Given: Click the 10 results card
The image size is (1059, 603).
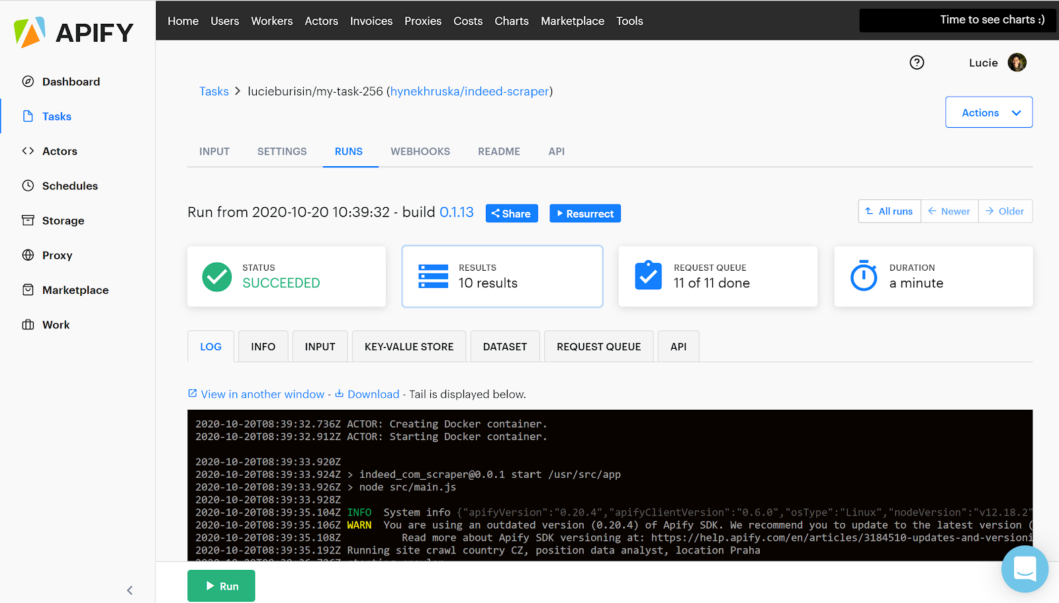Looking at the screenshot, I should tap(502, 277).
